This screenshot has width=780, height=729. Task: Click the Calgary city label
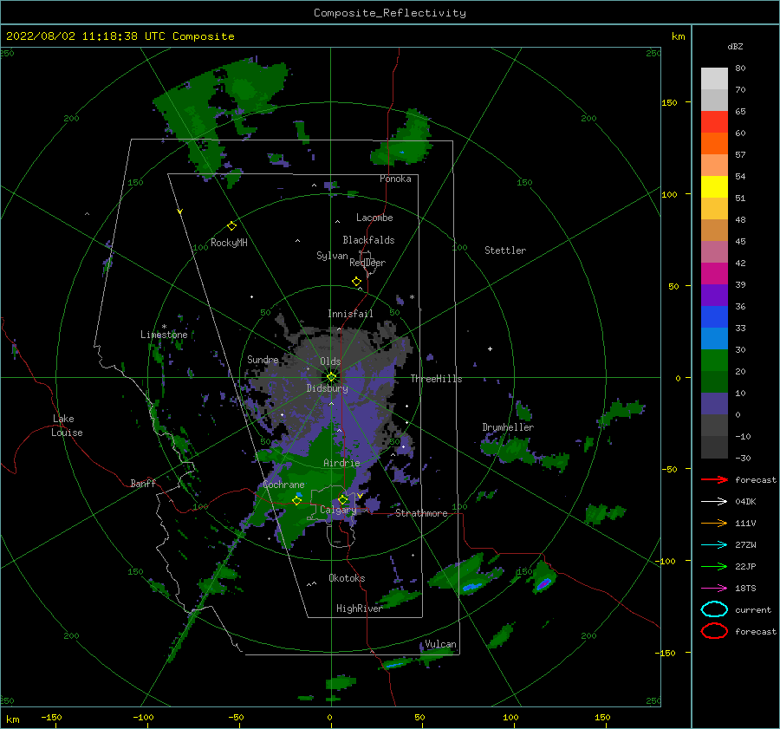pyautogui.click(x=338, y=510)
